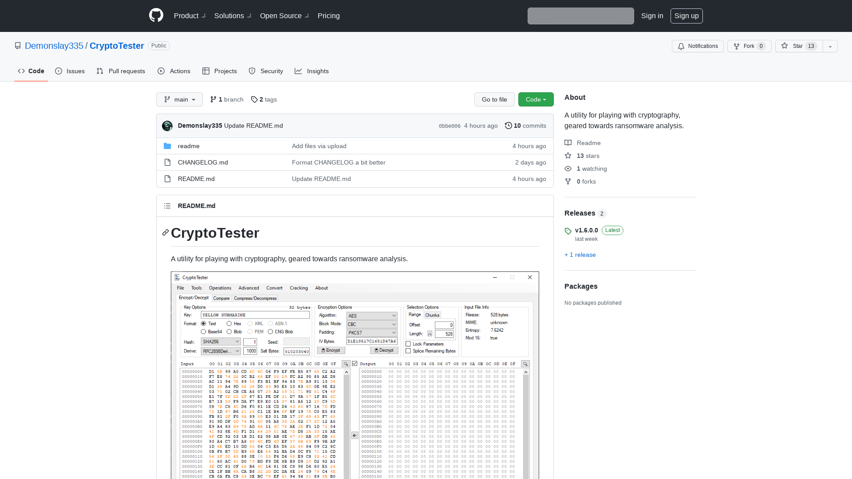The height and width of the screenshot is (479, 852).
Task: Click the Demonslay335 user avatar icon
Action: pyautogui.click(x=168, y=126)
